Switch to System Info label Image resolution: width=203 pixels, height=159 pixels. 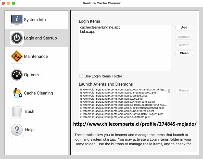(x=35, y=20)
